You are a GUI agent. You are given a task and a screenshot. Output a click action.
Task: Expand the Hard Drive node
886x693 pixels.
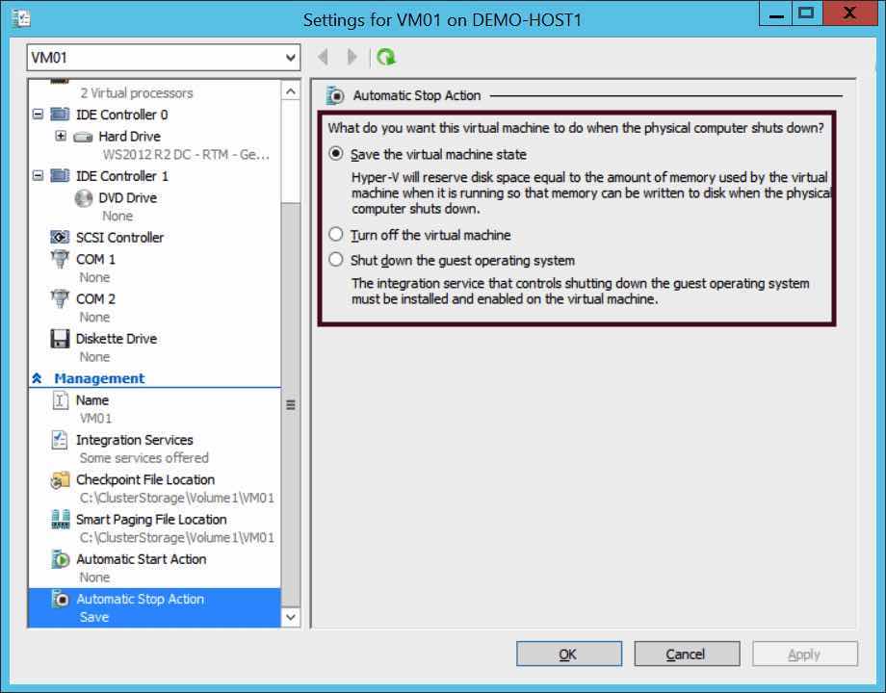(x=61, y=136)
